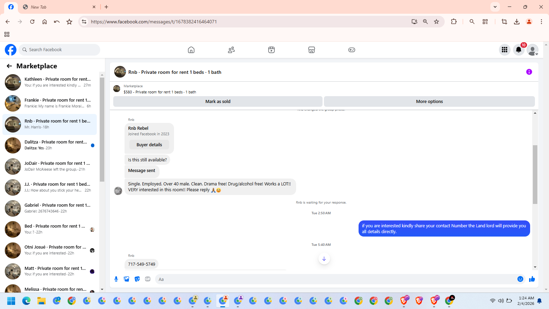The width and height of the screenshot is (549, 309).
Task: Send a voice clip with microphone icon
Action: 116,279
